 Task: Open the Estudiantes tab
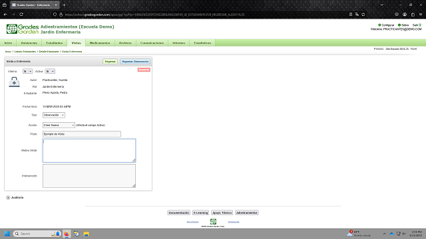55,42
